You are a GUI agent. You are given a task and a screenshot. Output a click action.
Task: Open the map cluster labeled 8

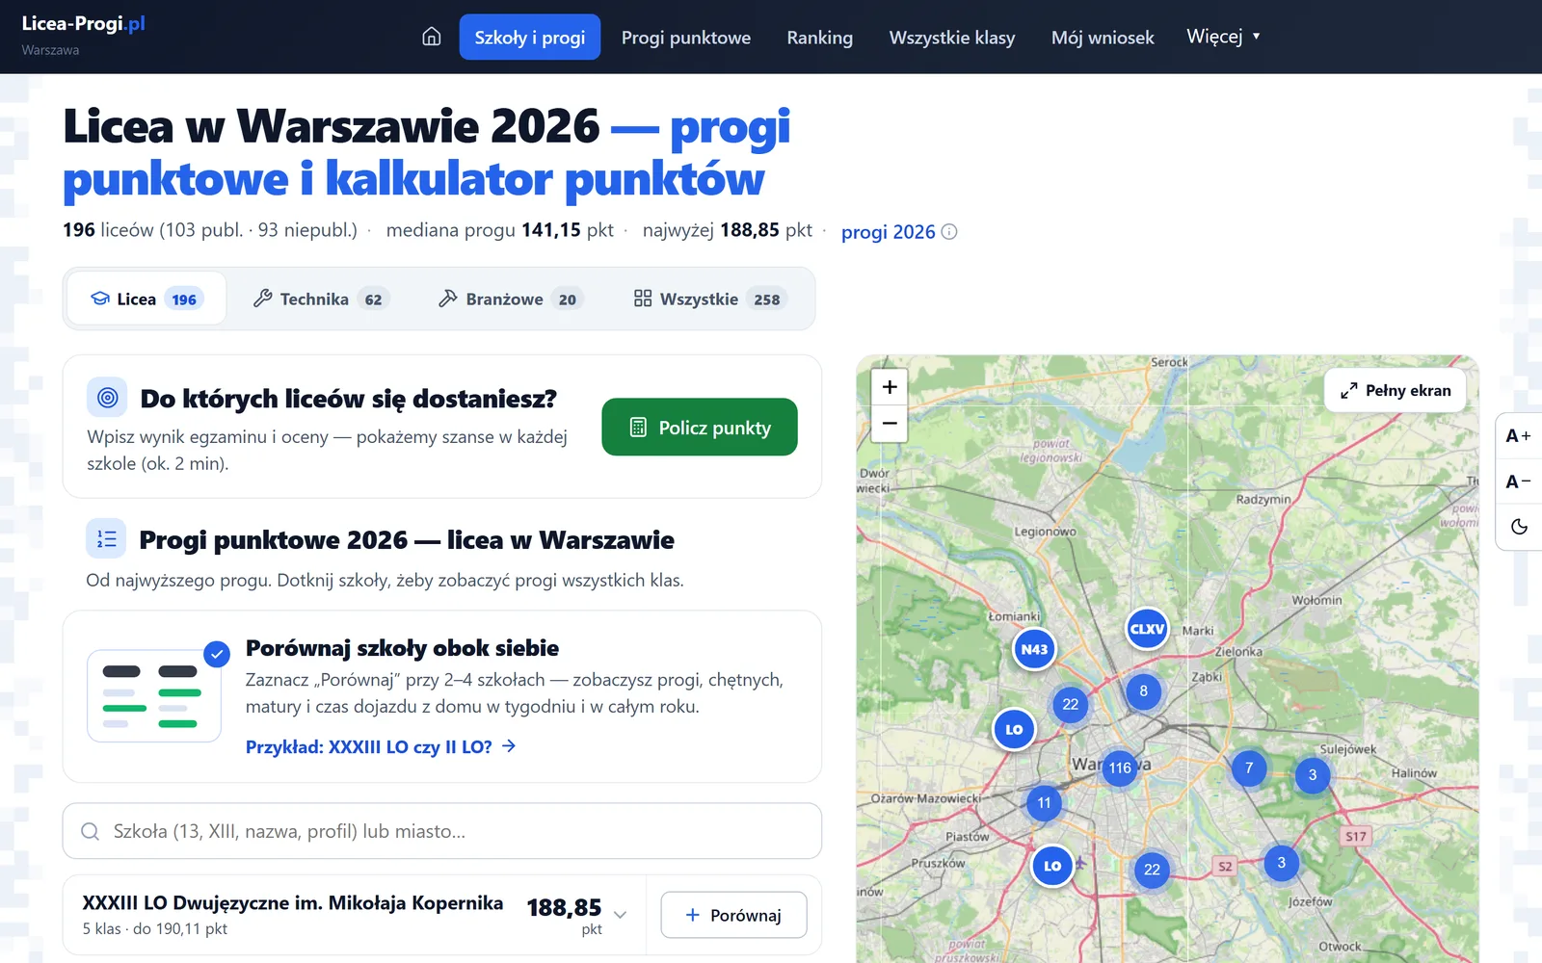point(1144,690)
